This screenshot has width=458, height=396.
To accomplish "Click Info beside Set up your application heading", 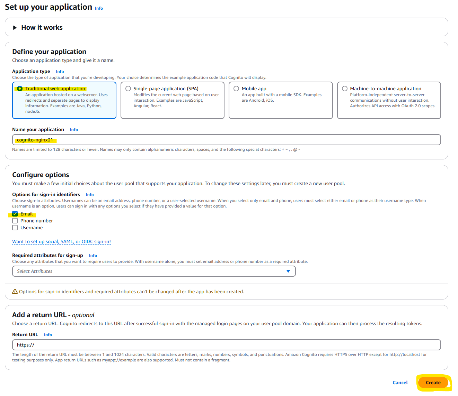I will point(99,8).
